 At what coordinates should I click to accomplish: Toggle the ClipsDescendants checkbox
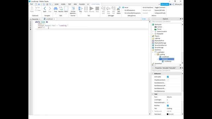click(x=168, y=80)
